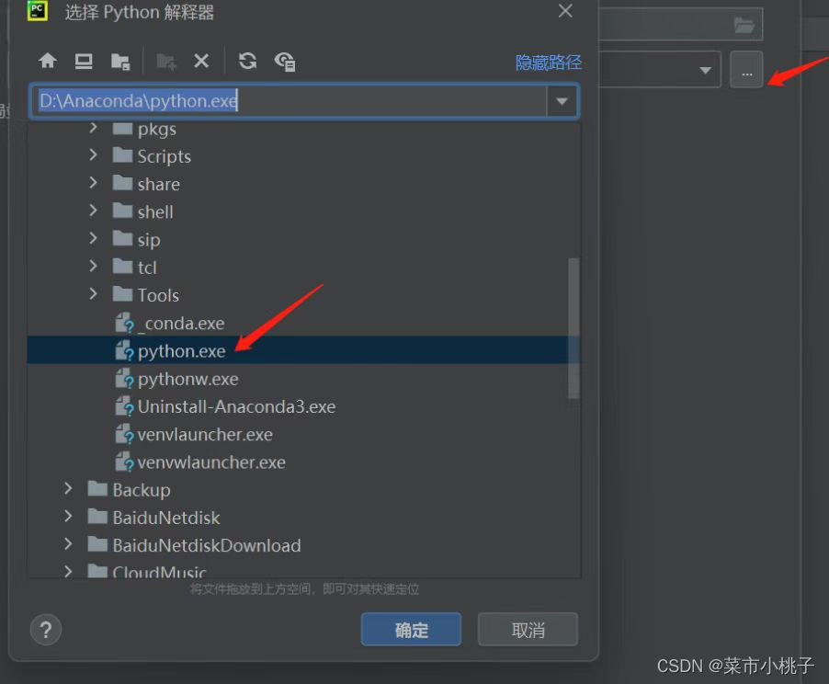Expand the Scripts folder
Image resolution: width=829 pixels, height=684 pixels.
pyautogui.click(x=93, y=155)
